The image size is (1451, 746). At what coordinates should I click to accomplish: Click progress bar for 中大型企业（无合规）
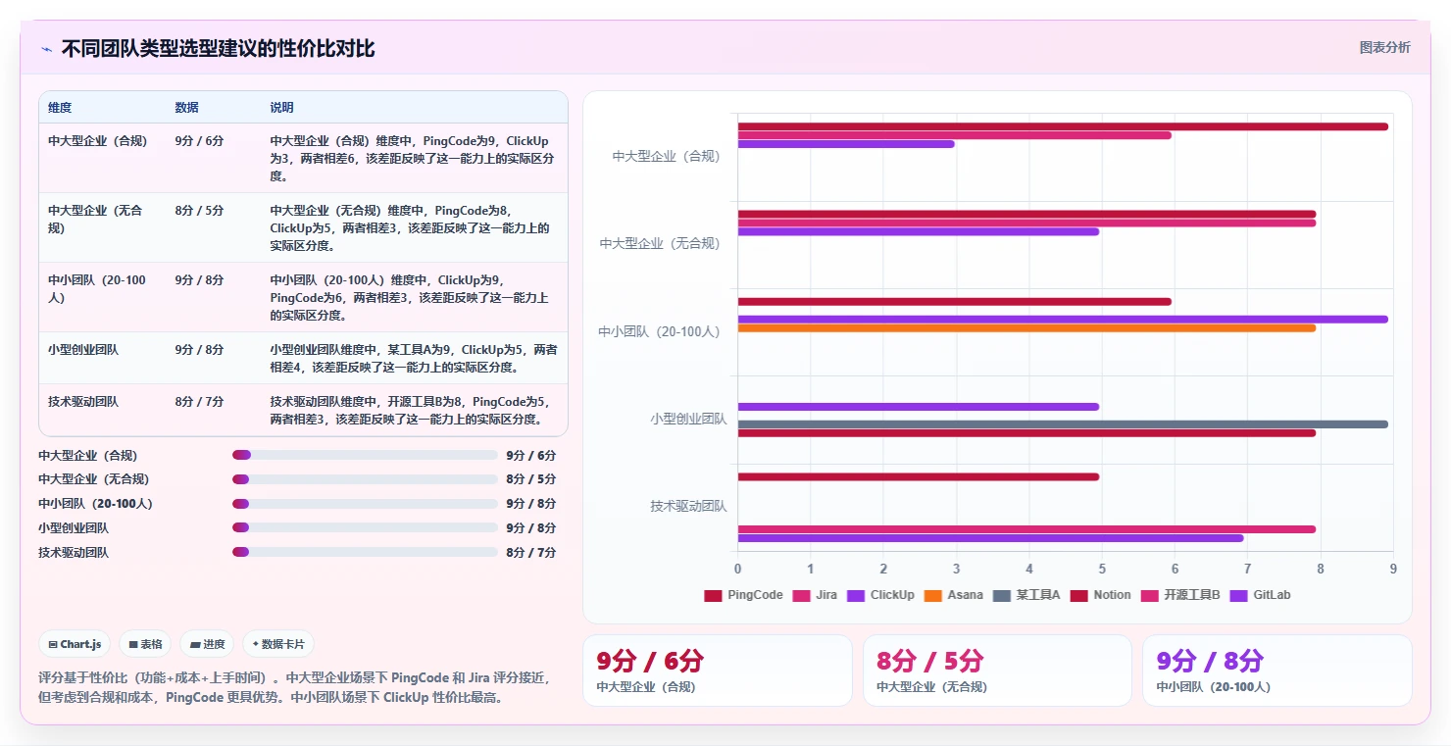pyautogui.click(x=365, y=479)
